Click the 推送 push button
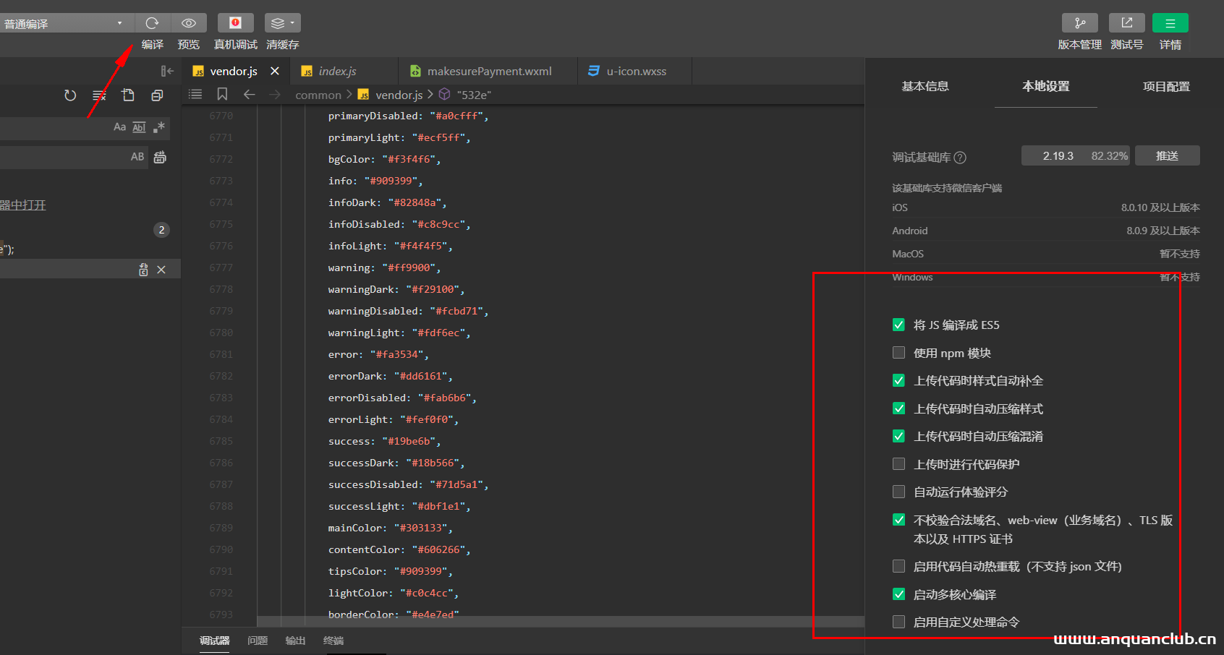The image size is (1224, 655). tap(1167, 155)
